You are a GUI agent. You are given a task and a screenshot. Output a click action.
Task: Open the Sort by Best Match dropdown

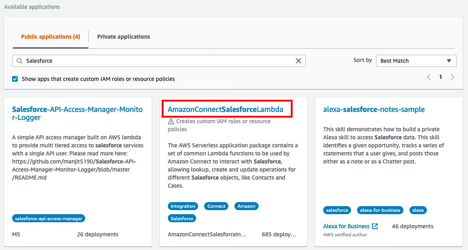(x=416, y=61)
